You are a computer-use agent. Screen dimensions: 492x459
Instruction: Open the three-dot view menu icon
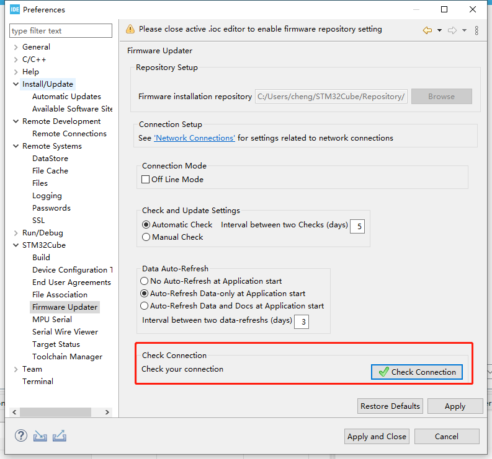point(476,30)
